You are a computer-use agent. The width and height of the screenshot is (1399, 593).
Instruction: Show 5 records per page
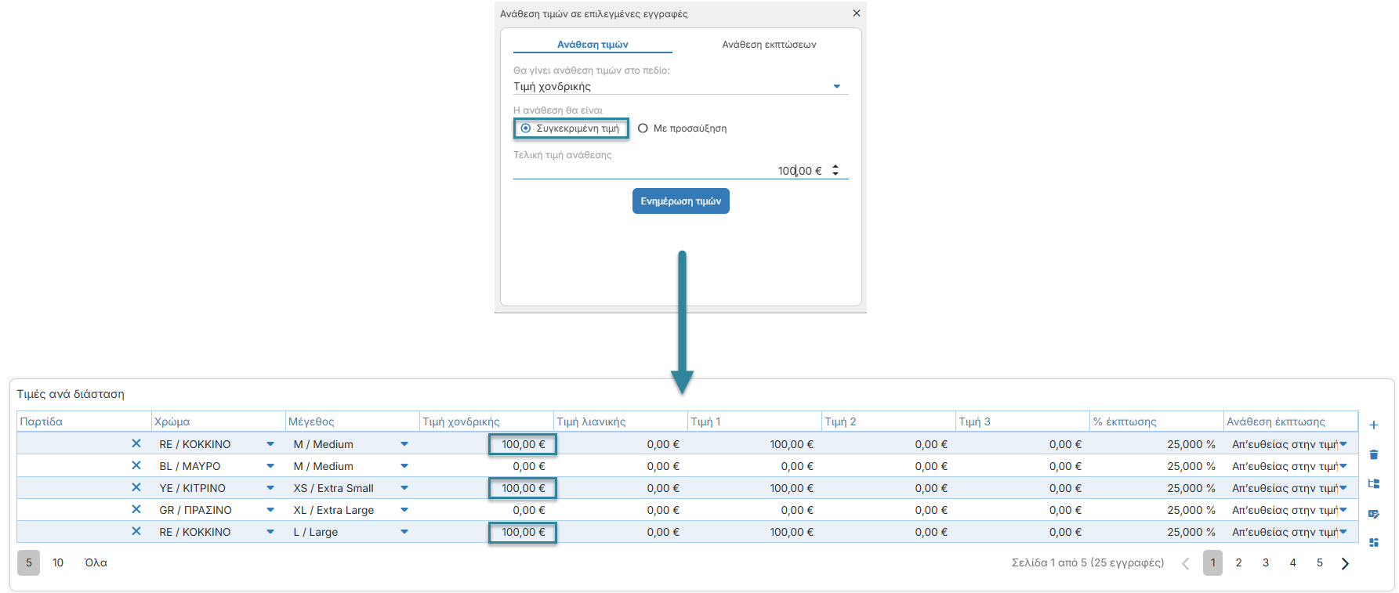tap(29, 562)
